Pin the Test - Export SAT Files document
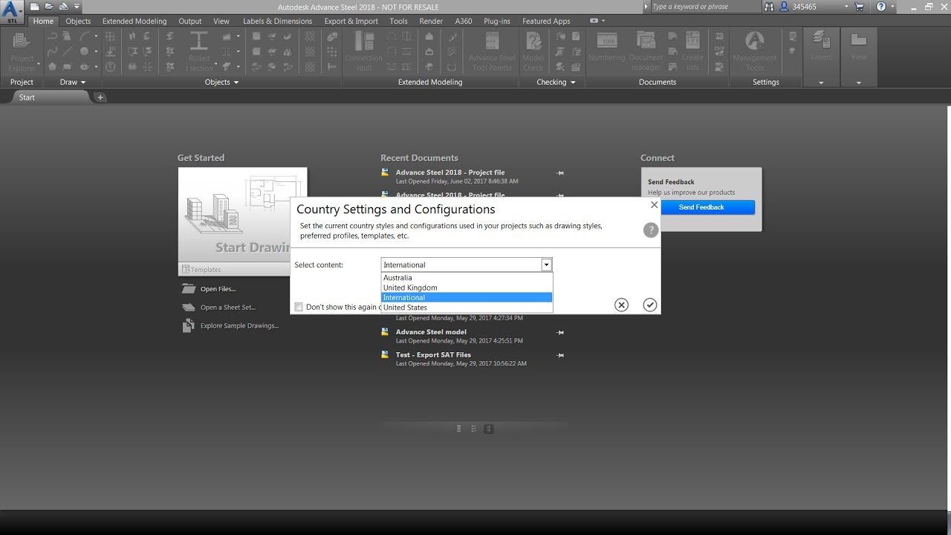951x535 pixels. pos(560,354)
